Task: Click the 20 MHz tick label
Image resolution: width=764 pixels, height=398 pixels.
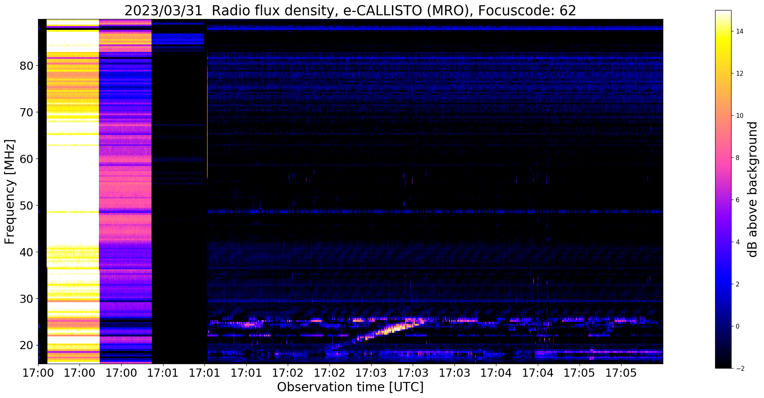Action: [x=26, y=345]
